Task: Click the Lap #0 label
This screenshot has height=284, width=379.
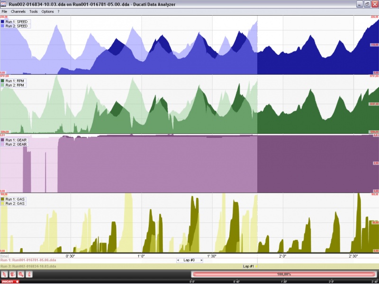Action: [x=189, y=260]
